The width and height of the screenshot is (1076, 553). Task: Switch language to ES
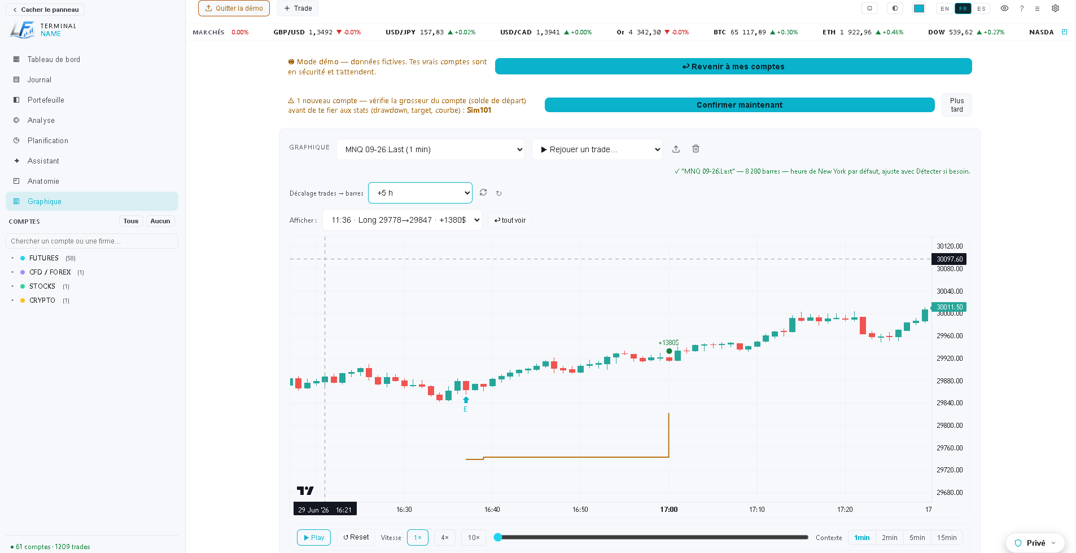click(x=982, y=8)
